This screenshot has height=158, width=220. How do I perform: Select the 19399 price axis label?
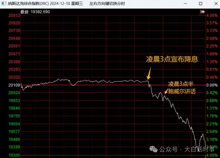(x=14, y=147)
